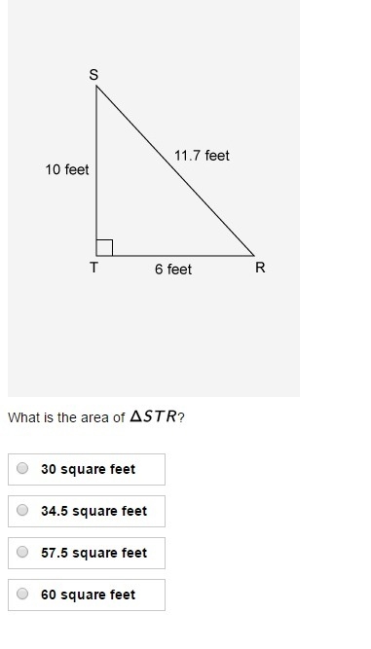The height and width of the screenshot is (649, 371).
Task: Select the 30 square feet radio button
Action: click(22, 468)
